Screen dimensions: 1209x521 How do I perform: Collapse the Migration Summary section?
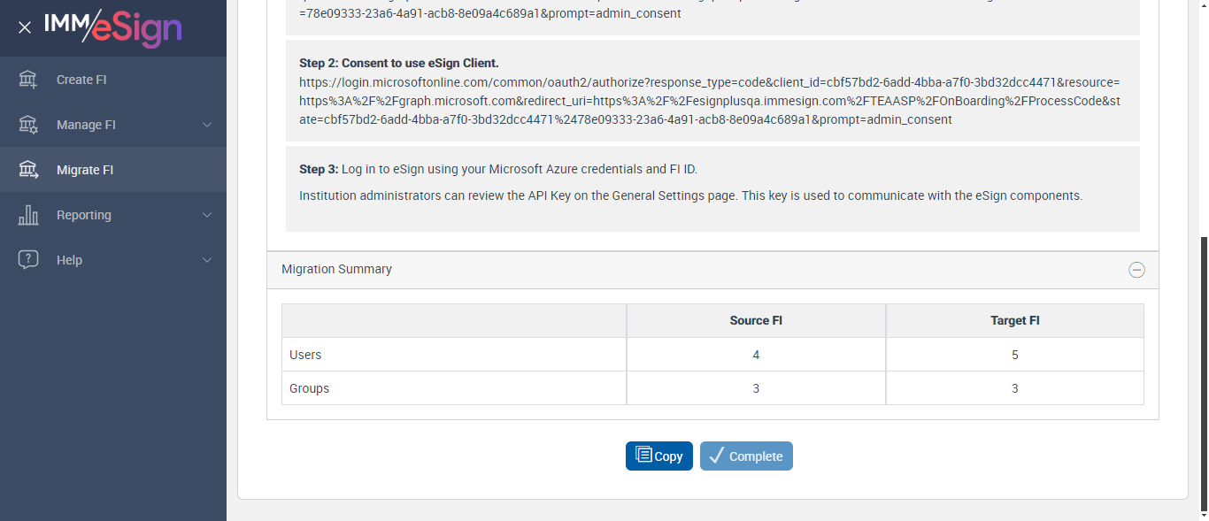[x=1136, y=270]
